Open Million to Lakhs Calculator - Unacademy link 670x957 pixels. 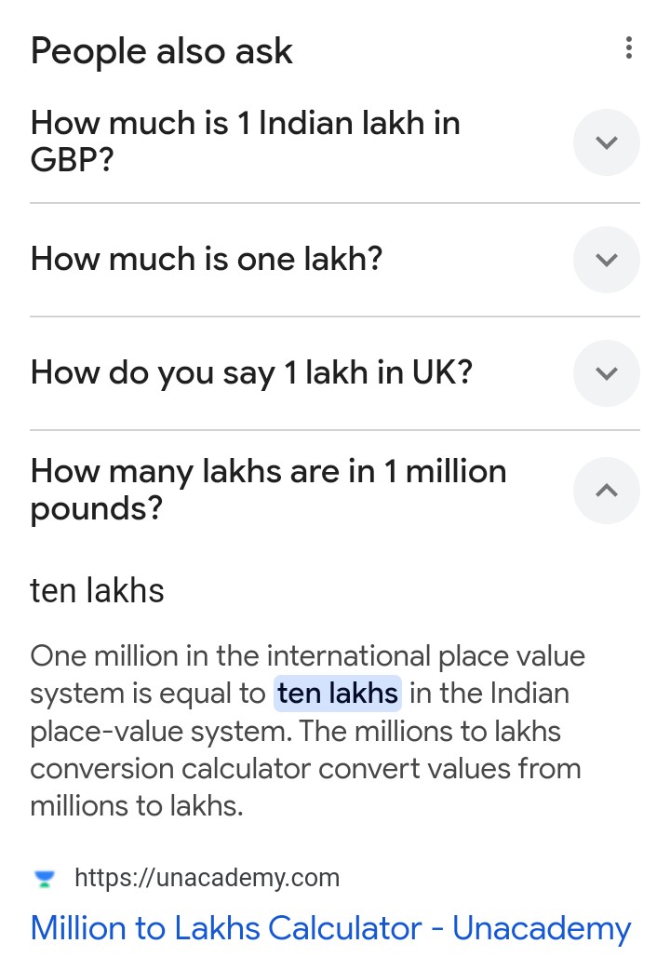[330, 928]
